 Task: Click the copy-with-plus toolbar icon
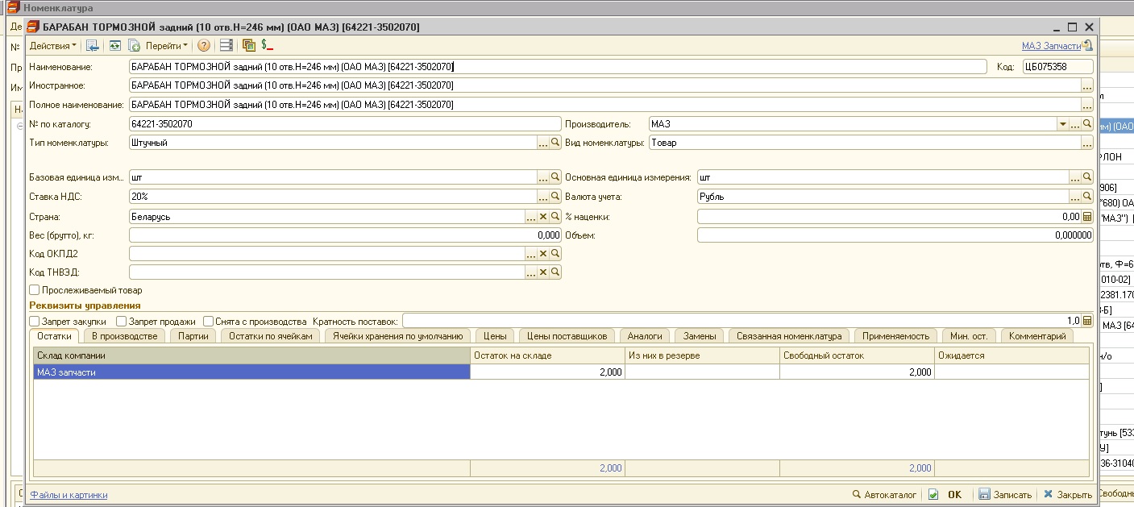[x=134, y=46]
